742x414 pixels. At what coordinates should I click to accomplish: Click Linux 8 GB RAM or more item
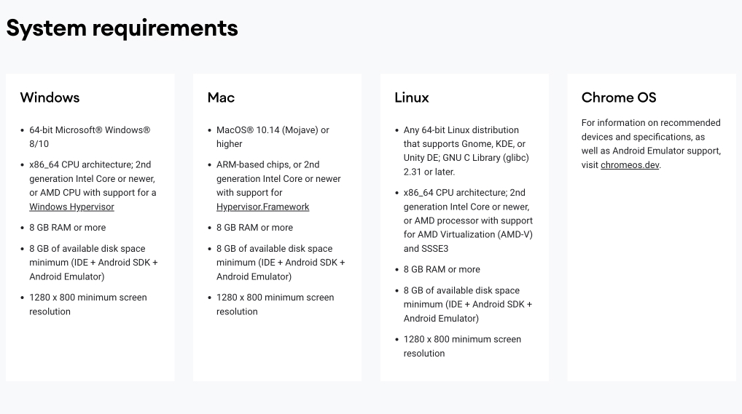[442, 269]
